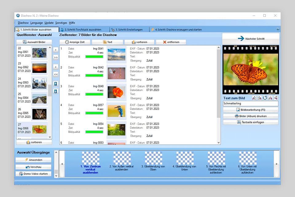Click sortieren button below Quellfenster list
This screenshot has width=295, height=197.
point(34,142)
